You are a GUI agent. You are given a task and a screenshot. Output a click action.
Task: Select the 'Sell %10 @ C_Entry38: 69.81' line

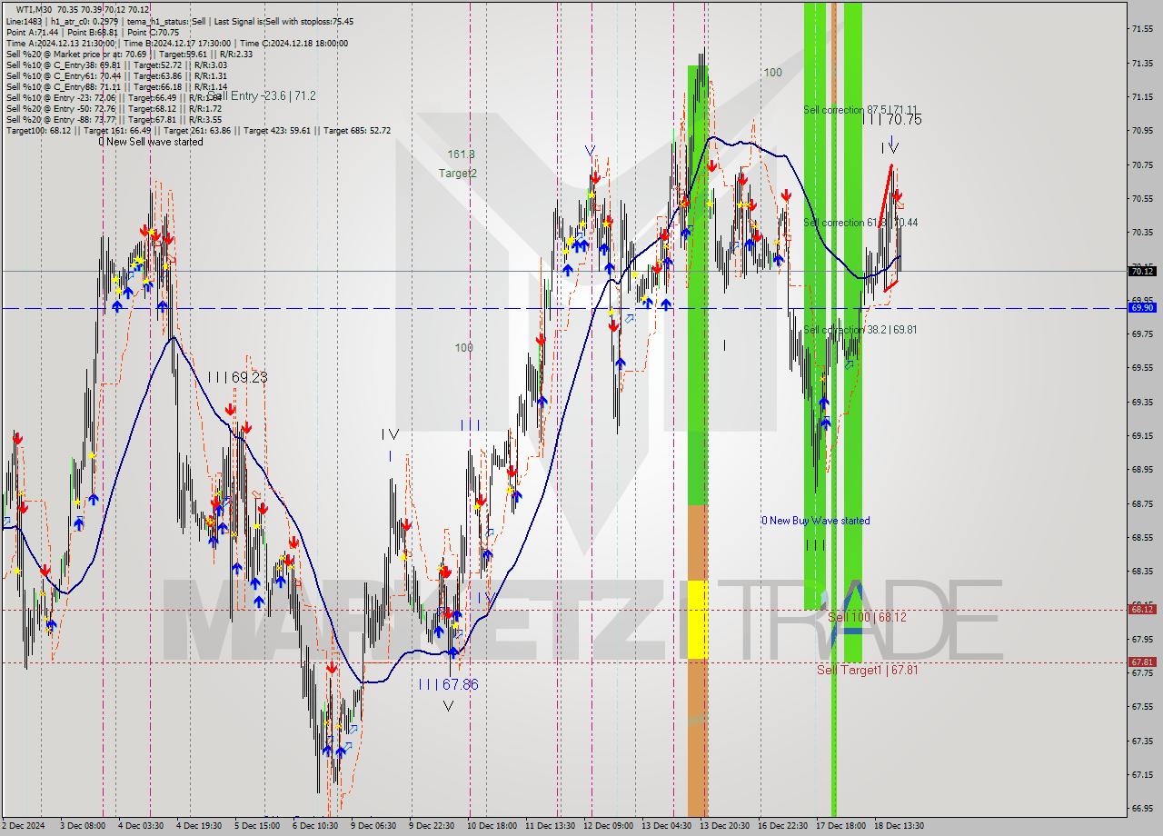tap(116, 65)
